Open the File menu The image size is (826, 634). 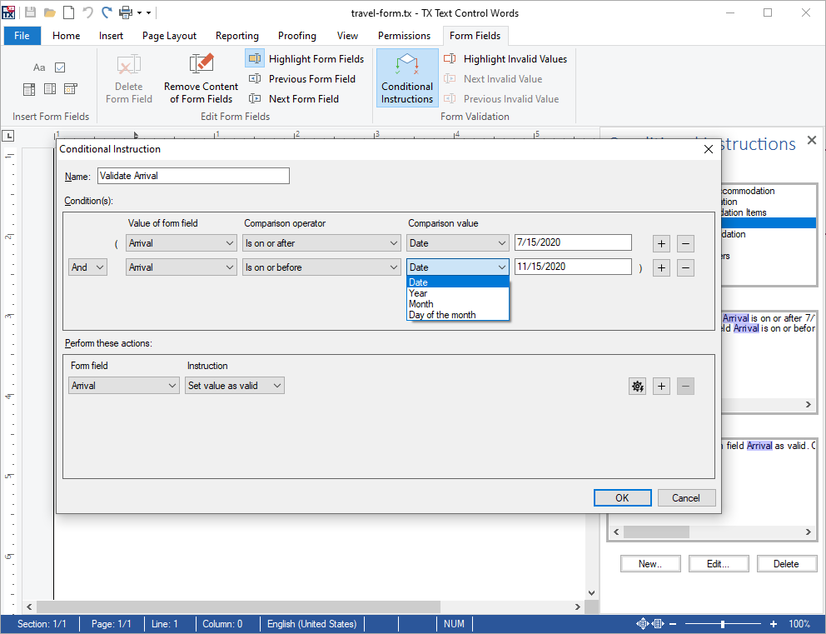pyautogui.click(x=22, y=36)
